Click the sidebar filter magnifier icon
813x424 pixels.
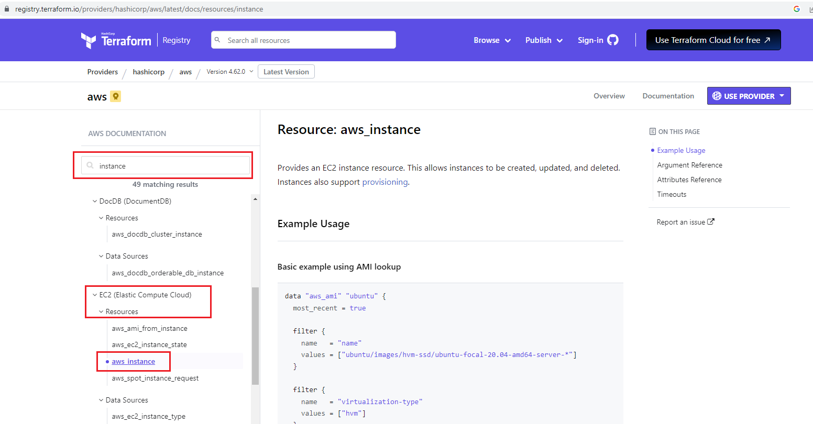[x=90, y=165]
